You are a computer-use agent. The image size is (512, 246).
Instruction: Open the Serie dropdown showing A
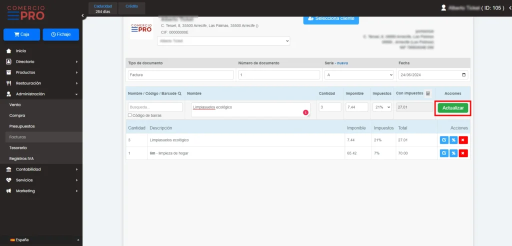[359, 75]
